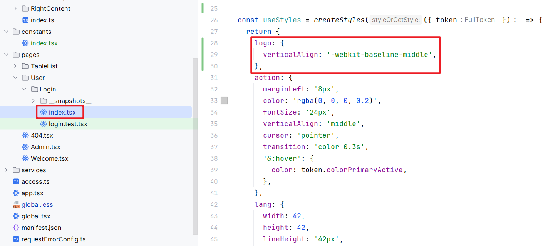Expand the __snapshots__ folder
The height and width of the screenshot is (246, 553).
[34, 101]
